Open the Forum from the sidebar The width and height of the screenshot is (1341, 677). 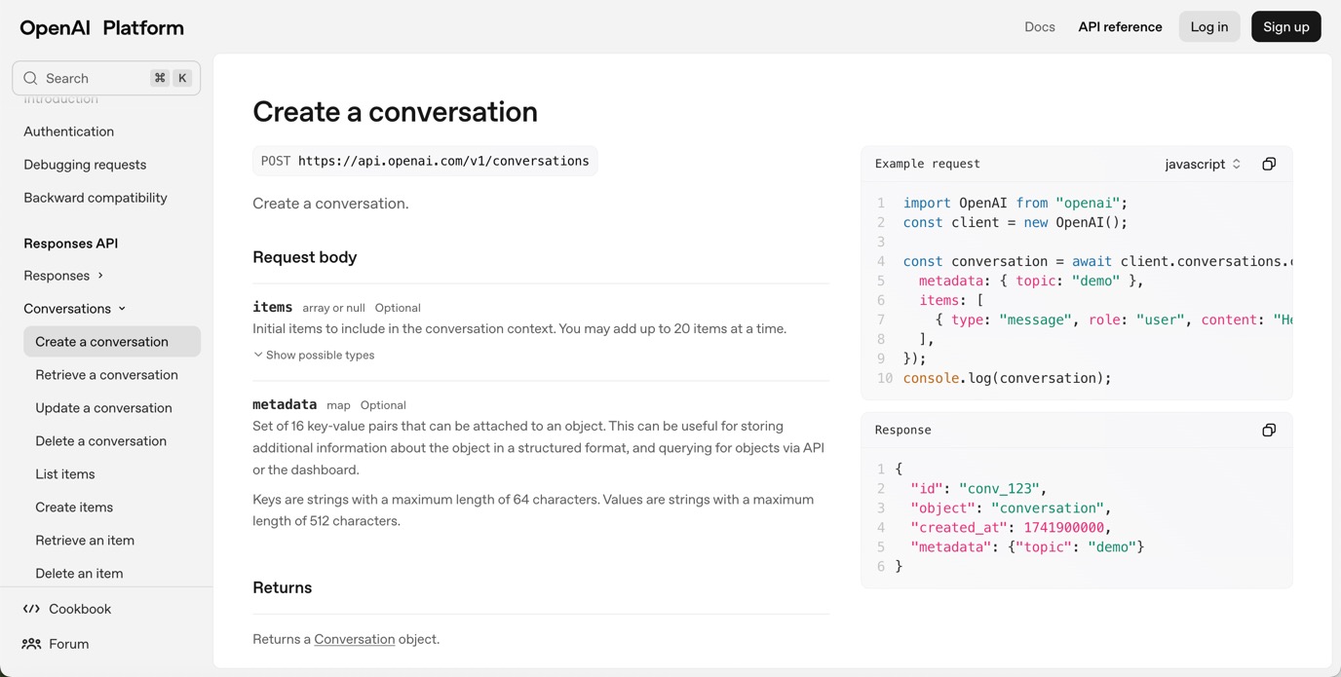(68, 643)
